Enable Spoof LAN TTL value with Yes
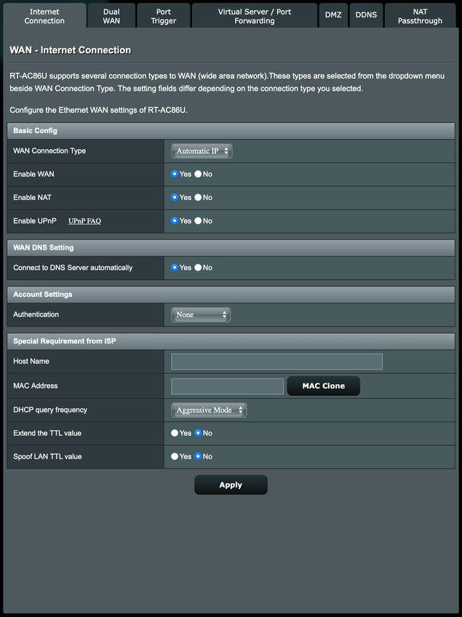462x617 pixels. pos(175,457)
